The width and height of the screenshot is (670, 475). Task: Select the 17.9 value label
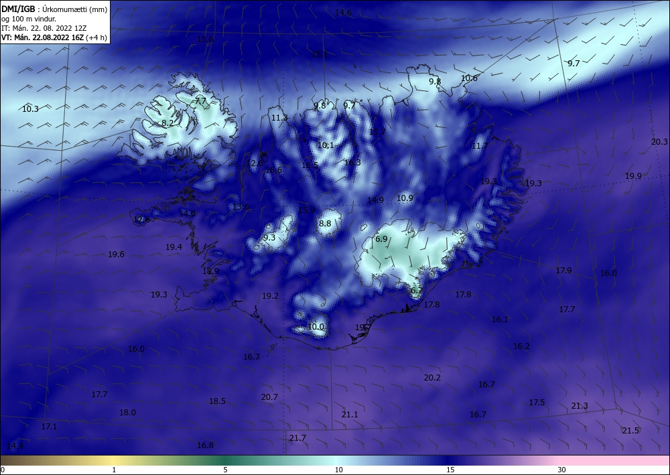click(x=563, y=271)
